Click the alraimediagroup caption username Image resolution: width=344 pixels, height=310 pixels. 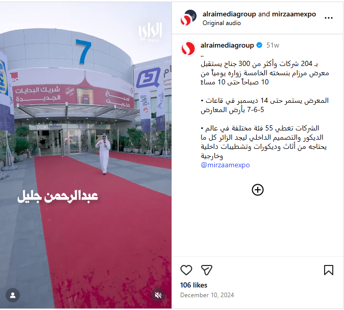tap(227, 45)
